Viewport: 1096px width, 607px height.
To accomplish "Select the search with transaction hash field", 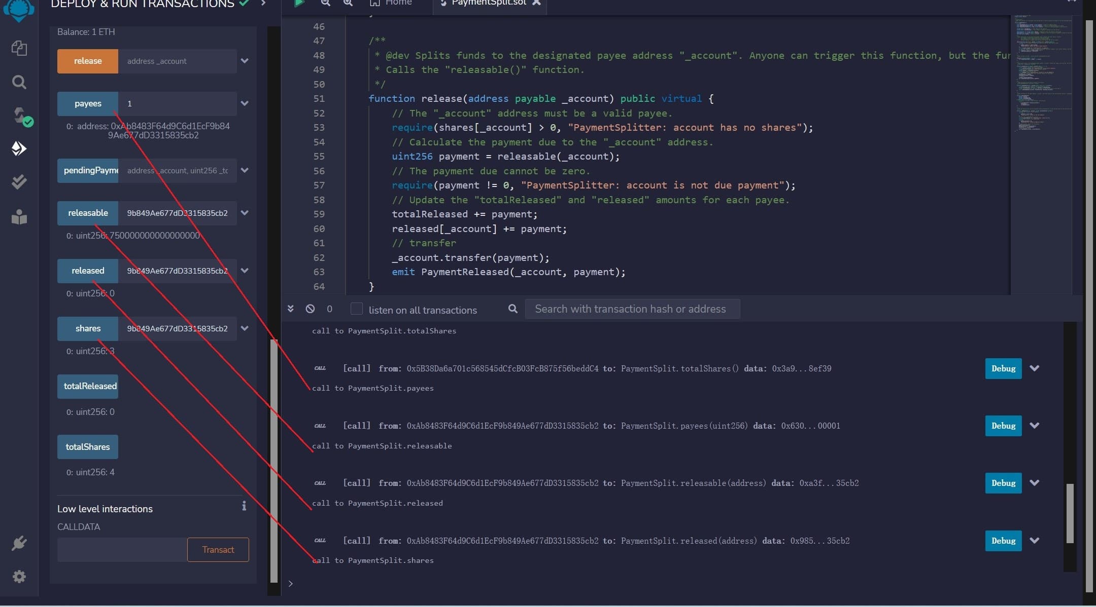I will click(631, 309).
